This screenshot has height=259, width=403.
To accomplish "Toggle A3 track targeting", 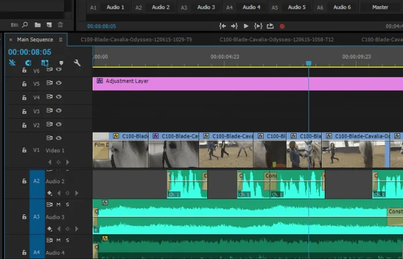I will pos(37,217).
